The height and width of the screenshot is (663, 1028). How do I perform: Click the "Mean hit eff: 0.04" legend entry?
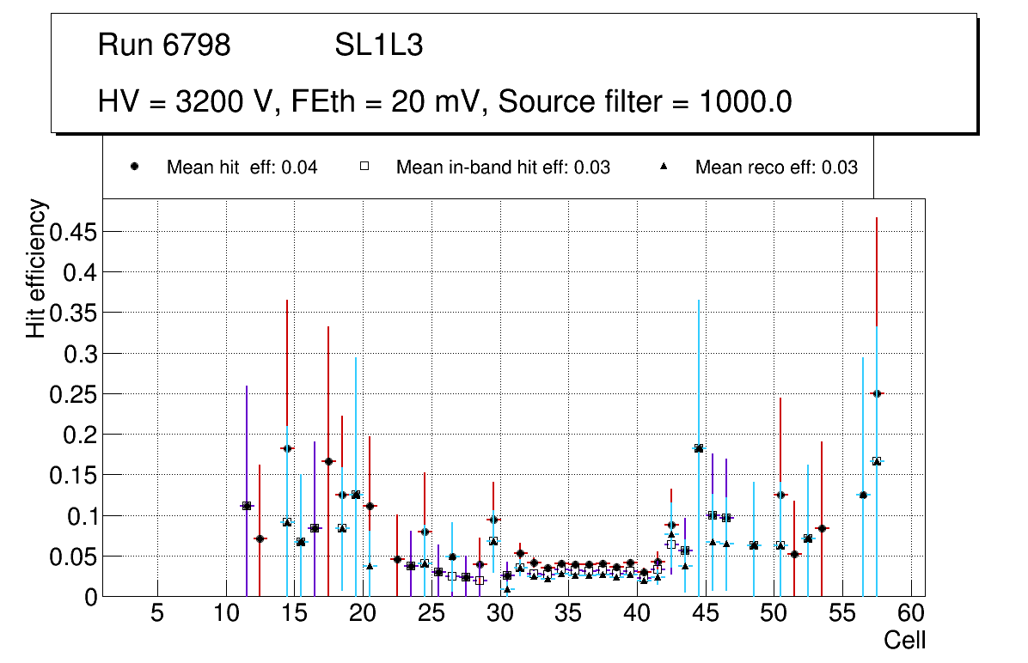coord(242,167)
